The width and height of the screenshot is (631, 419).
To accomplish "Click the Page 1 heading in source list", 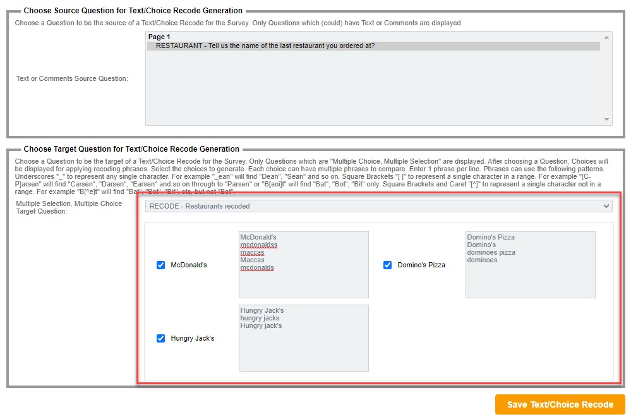I will [x=159, y=37].
